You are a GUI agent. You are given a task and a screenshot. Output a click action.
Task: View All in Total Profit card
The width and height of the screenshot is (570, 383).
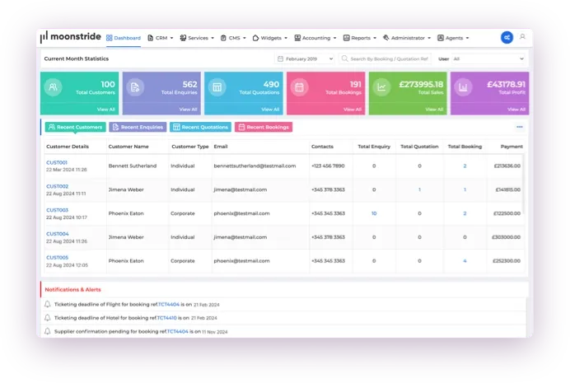tap(516, 109)
